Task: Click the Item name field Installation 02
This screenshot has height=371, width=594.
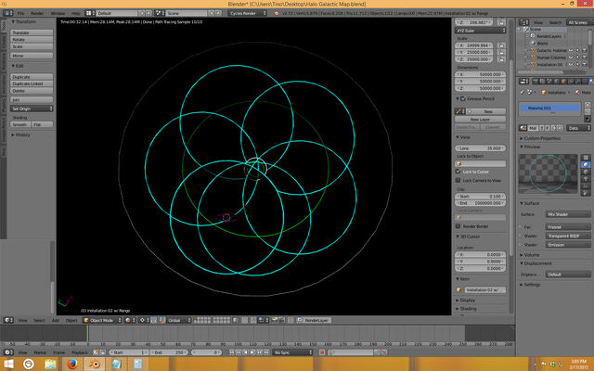Action: [484, 290]
